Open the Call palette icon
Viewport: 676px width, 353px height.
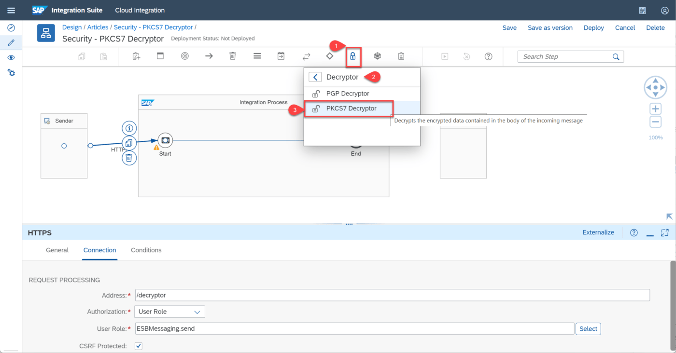pos(281,56)
